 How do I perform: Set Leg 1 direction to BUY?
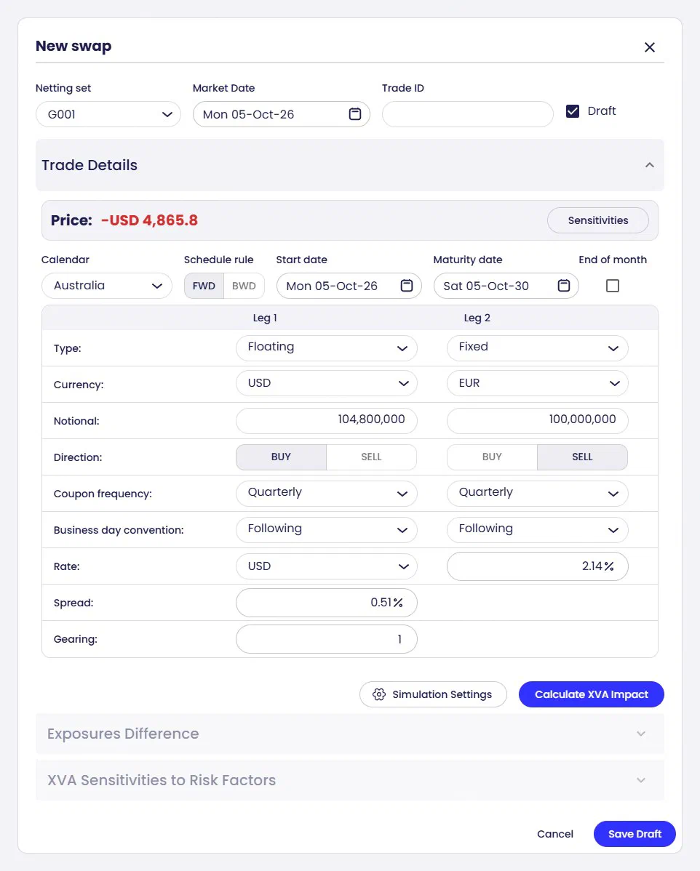(282, 457)
